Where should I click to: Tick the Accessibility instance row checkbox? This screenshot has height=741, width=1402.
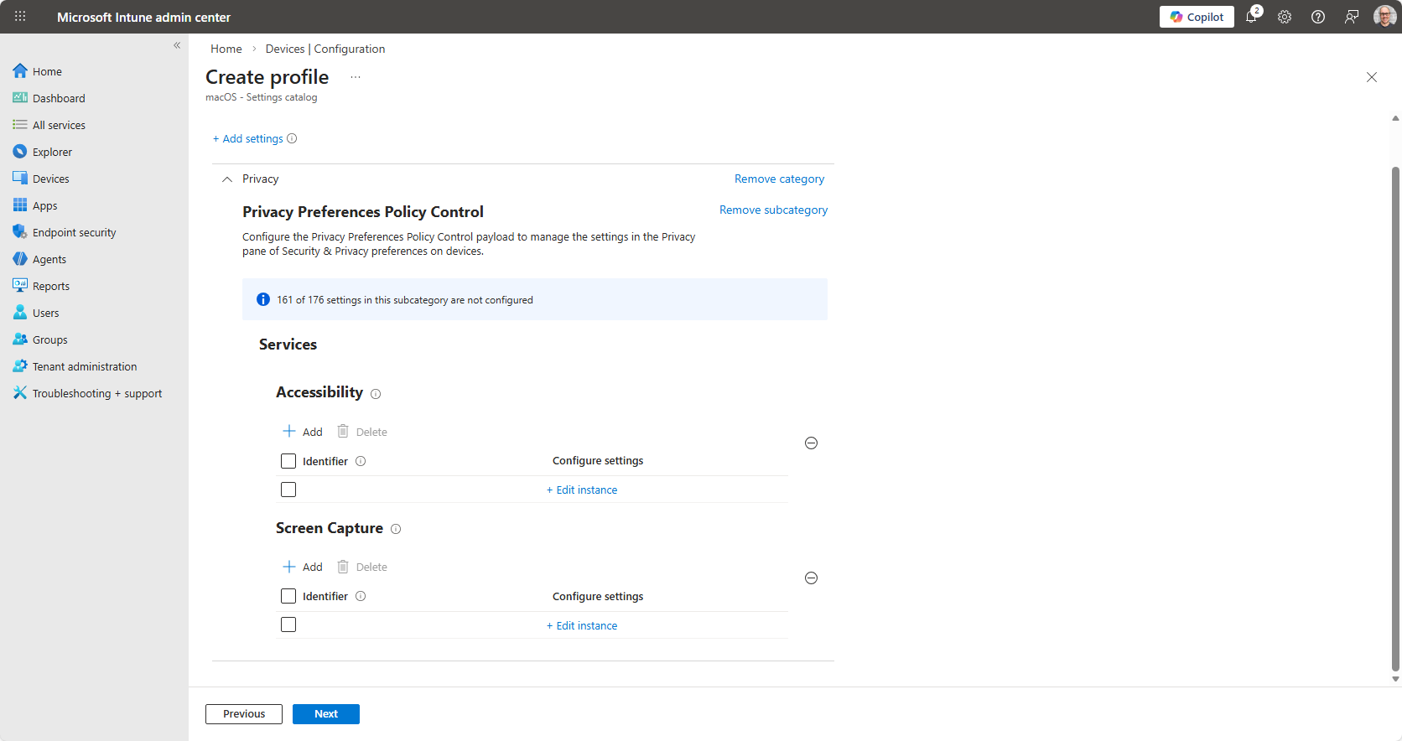[288, 490]
